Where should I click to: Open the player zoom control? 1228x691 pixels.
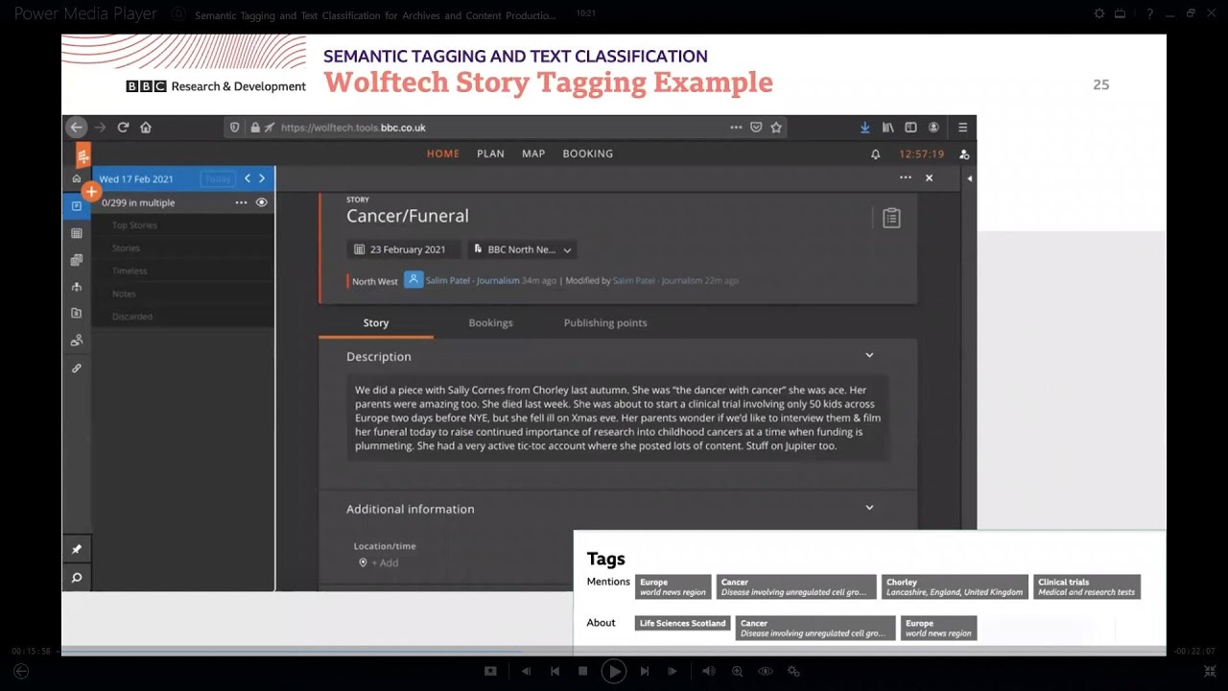[x=737, y=672]
